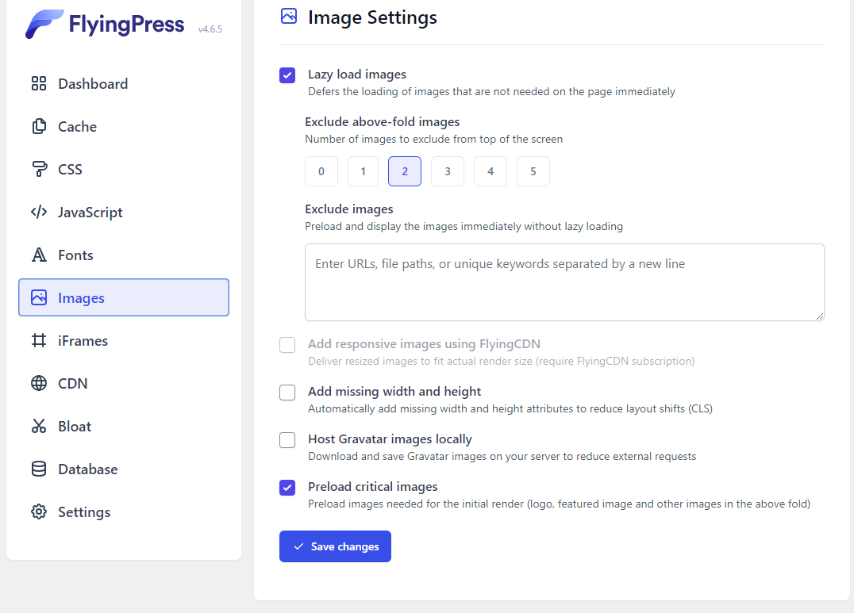Image resolution: width=854 pixels, height=613 pixels.
Task: Select the Fonts letter-A icon
Action: 38,254
